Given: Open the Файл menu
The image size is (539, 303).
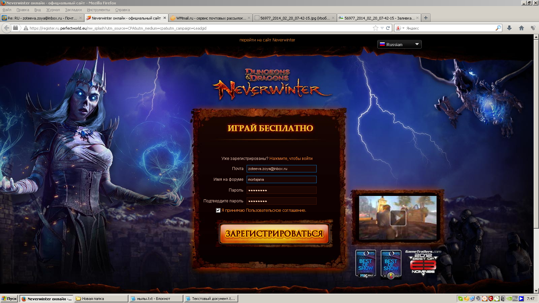Looking at the screenshot, I should [7, 10].
